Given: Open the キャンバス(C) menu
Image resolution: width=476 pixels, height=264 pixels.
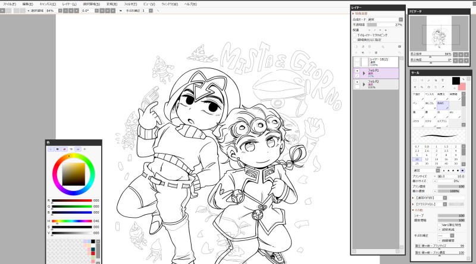Looking at the screenshot, I should pyautogui.click(x=48, y=4).
